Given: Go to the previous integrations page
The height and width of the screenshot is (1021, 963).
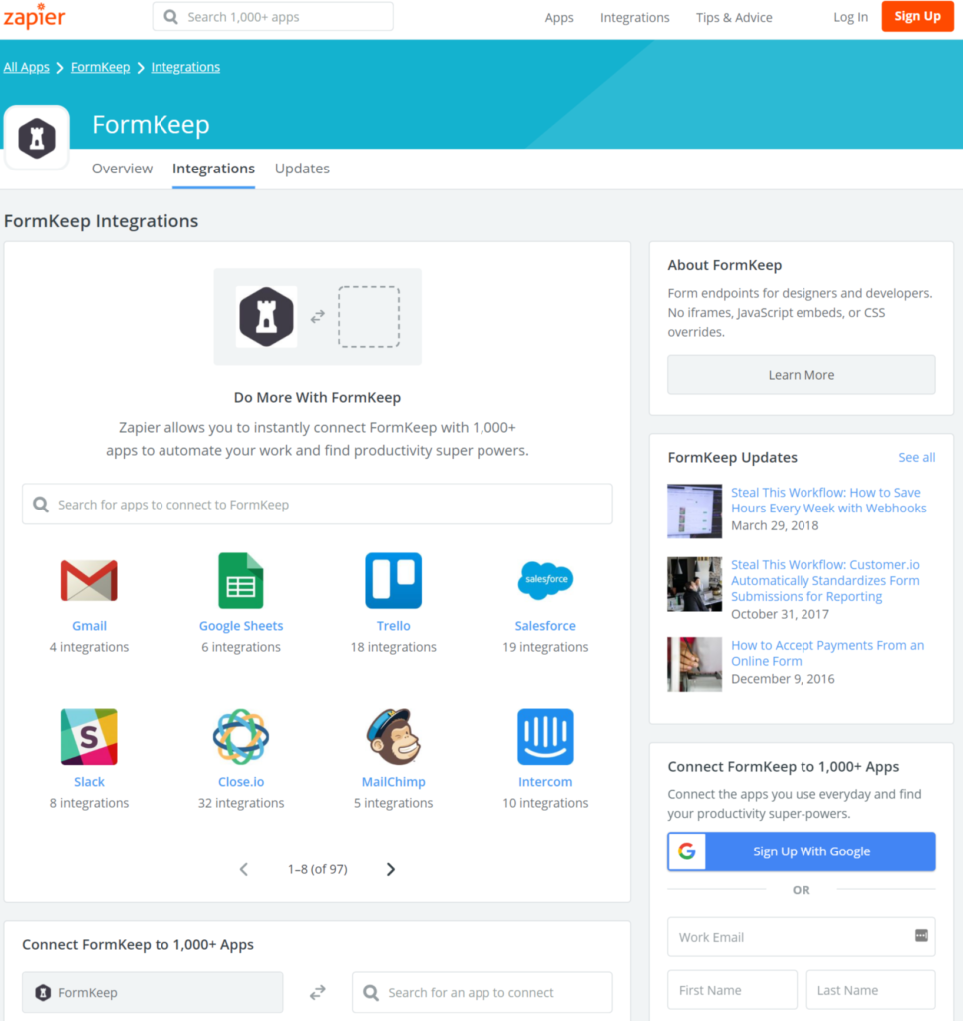Looking at the screenshot, I should click(x=244, y=868).
